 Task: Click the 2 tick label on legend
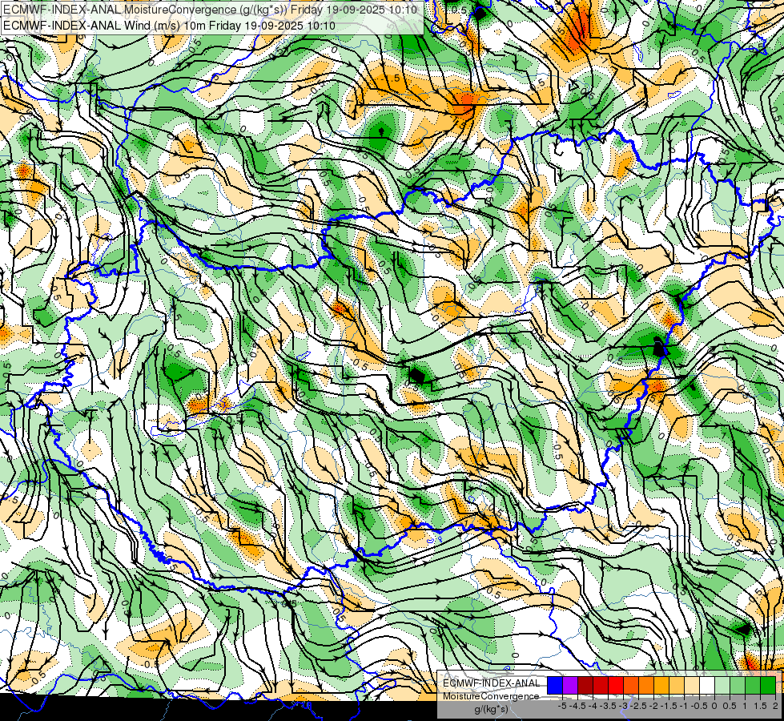click(775, 706)
